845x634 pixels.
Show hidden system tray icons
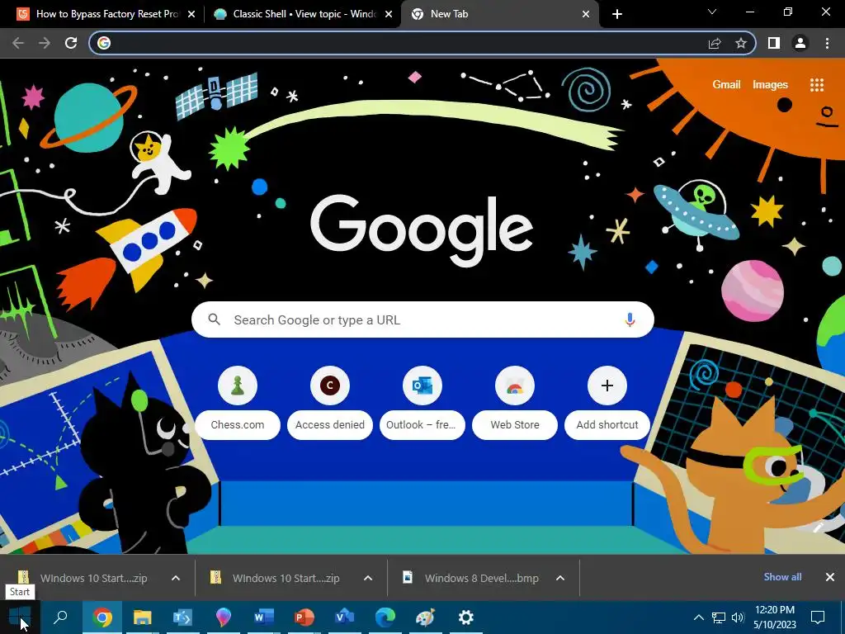point(698,617)
